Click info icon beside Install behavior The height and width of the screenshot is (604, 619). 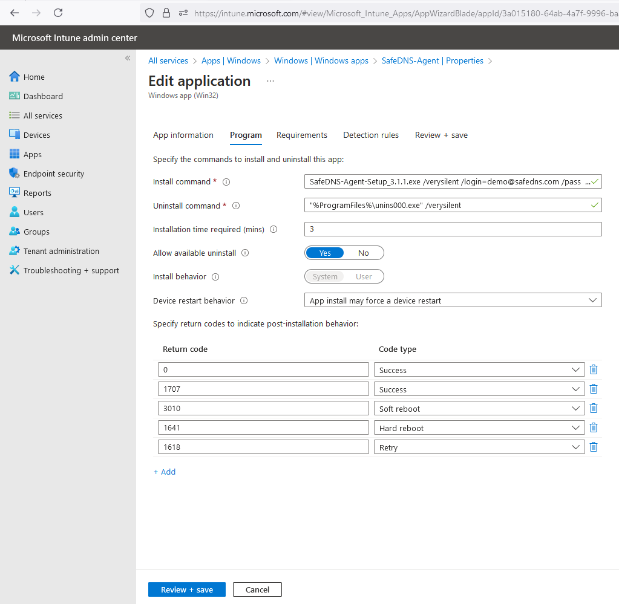click(215, 276)
